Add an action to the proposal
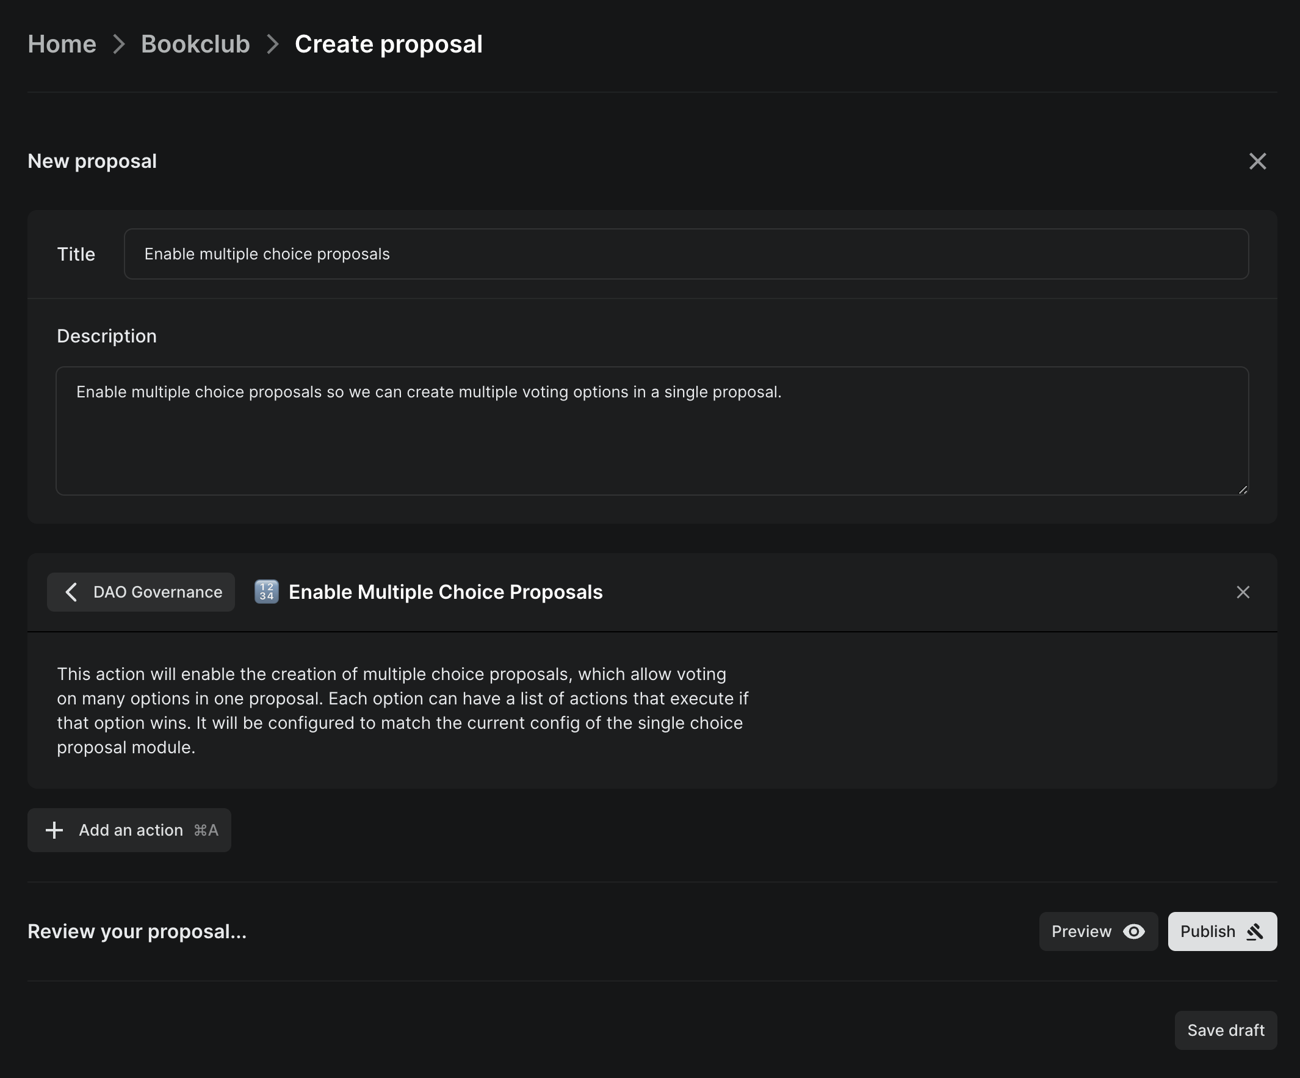The height and width of the screenshot is (1078, 1300). click(129, 830)
